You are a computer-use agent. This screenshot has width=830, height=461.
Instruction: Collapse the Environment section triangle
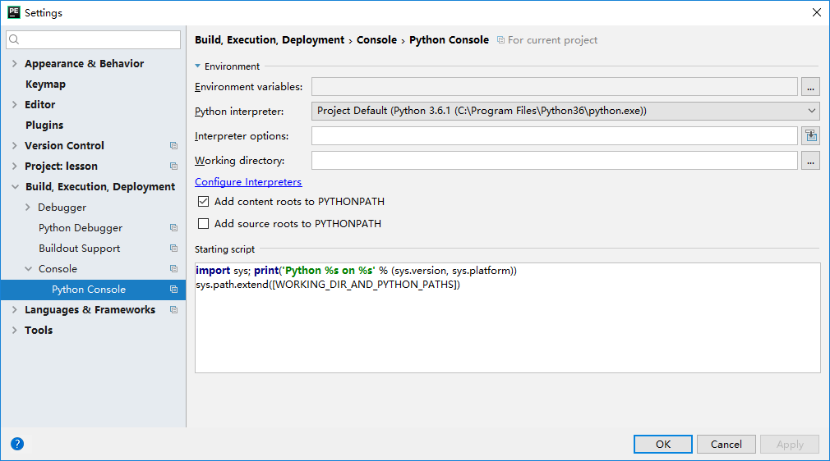coord(198,66)
